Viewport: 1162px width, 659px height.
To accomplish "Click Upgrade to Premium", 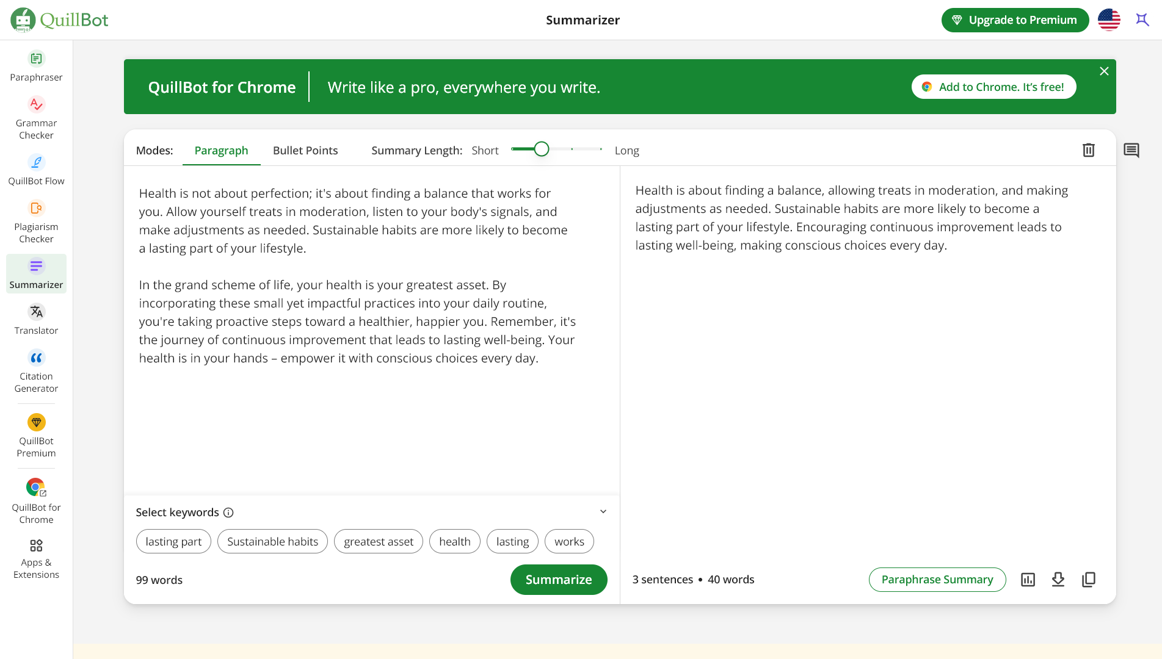I will (x=1015, y=20).
